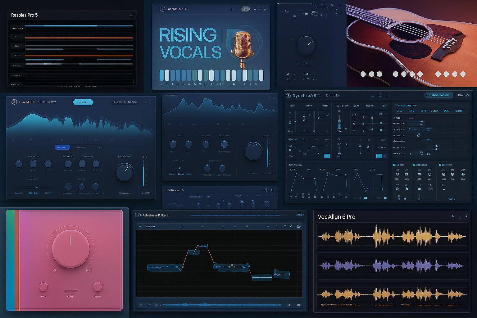Click the Vislot link in SynchroARTs bottom-right
477x318 pixels.
[452, 199]
